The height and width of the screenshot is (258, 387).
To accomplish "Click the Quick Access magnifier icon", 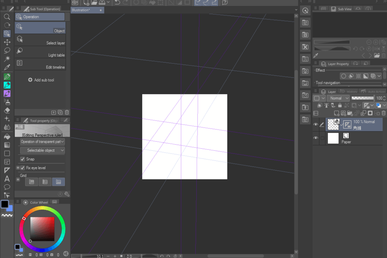I will point(305,10).
